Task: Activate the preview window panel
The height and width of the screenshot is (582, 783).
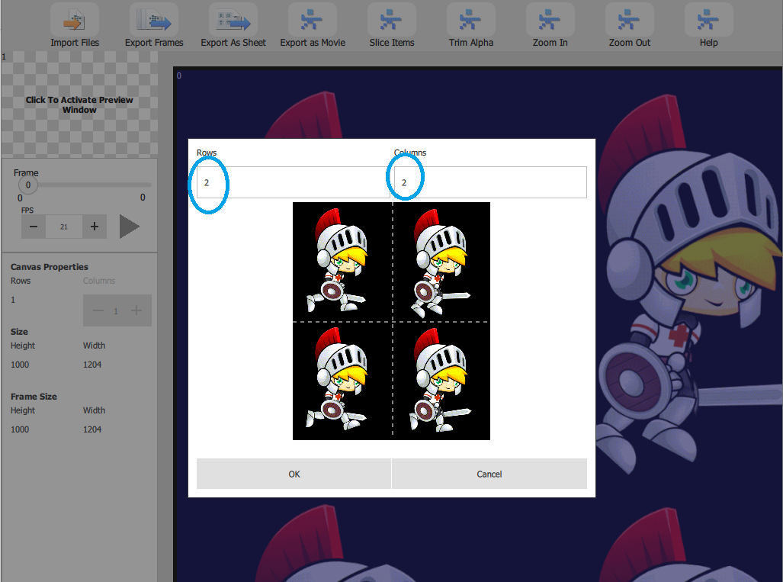Action: tap(79, 105)
